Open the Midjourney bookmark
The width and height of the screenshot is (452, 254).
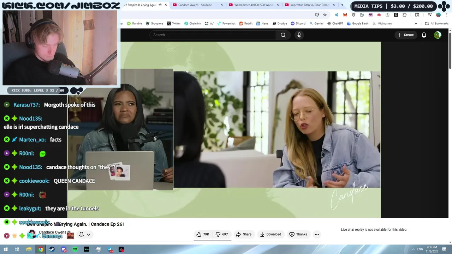coord(382,24)
